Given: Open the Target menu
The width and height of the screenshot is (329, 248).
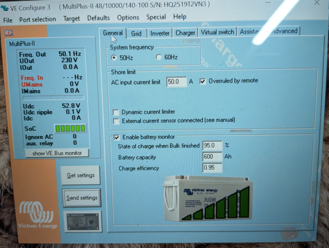Looking at the screenshot, I should [x=71, y=19].
